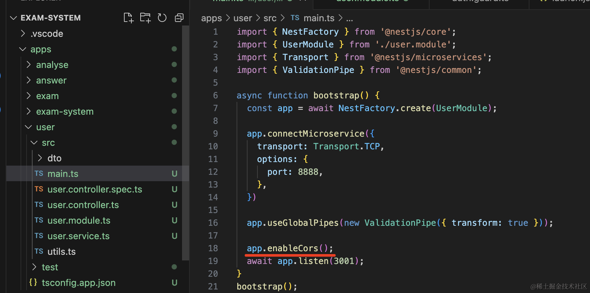
Task: Click the src breadcrumb segment
Action: [270, 18]
